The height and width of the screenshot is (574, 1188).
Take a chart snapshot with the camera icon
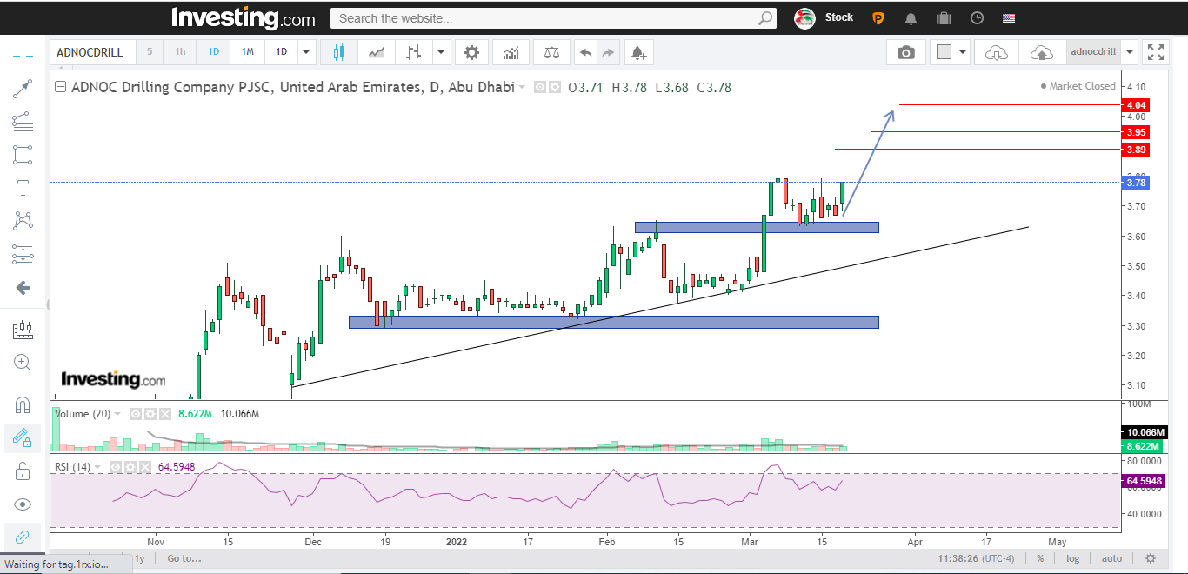tap(905, 52)
